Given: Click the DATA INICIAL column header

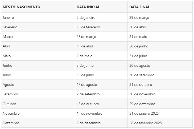Looking at the screenshot, I should point(88,7).
